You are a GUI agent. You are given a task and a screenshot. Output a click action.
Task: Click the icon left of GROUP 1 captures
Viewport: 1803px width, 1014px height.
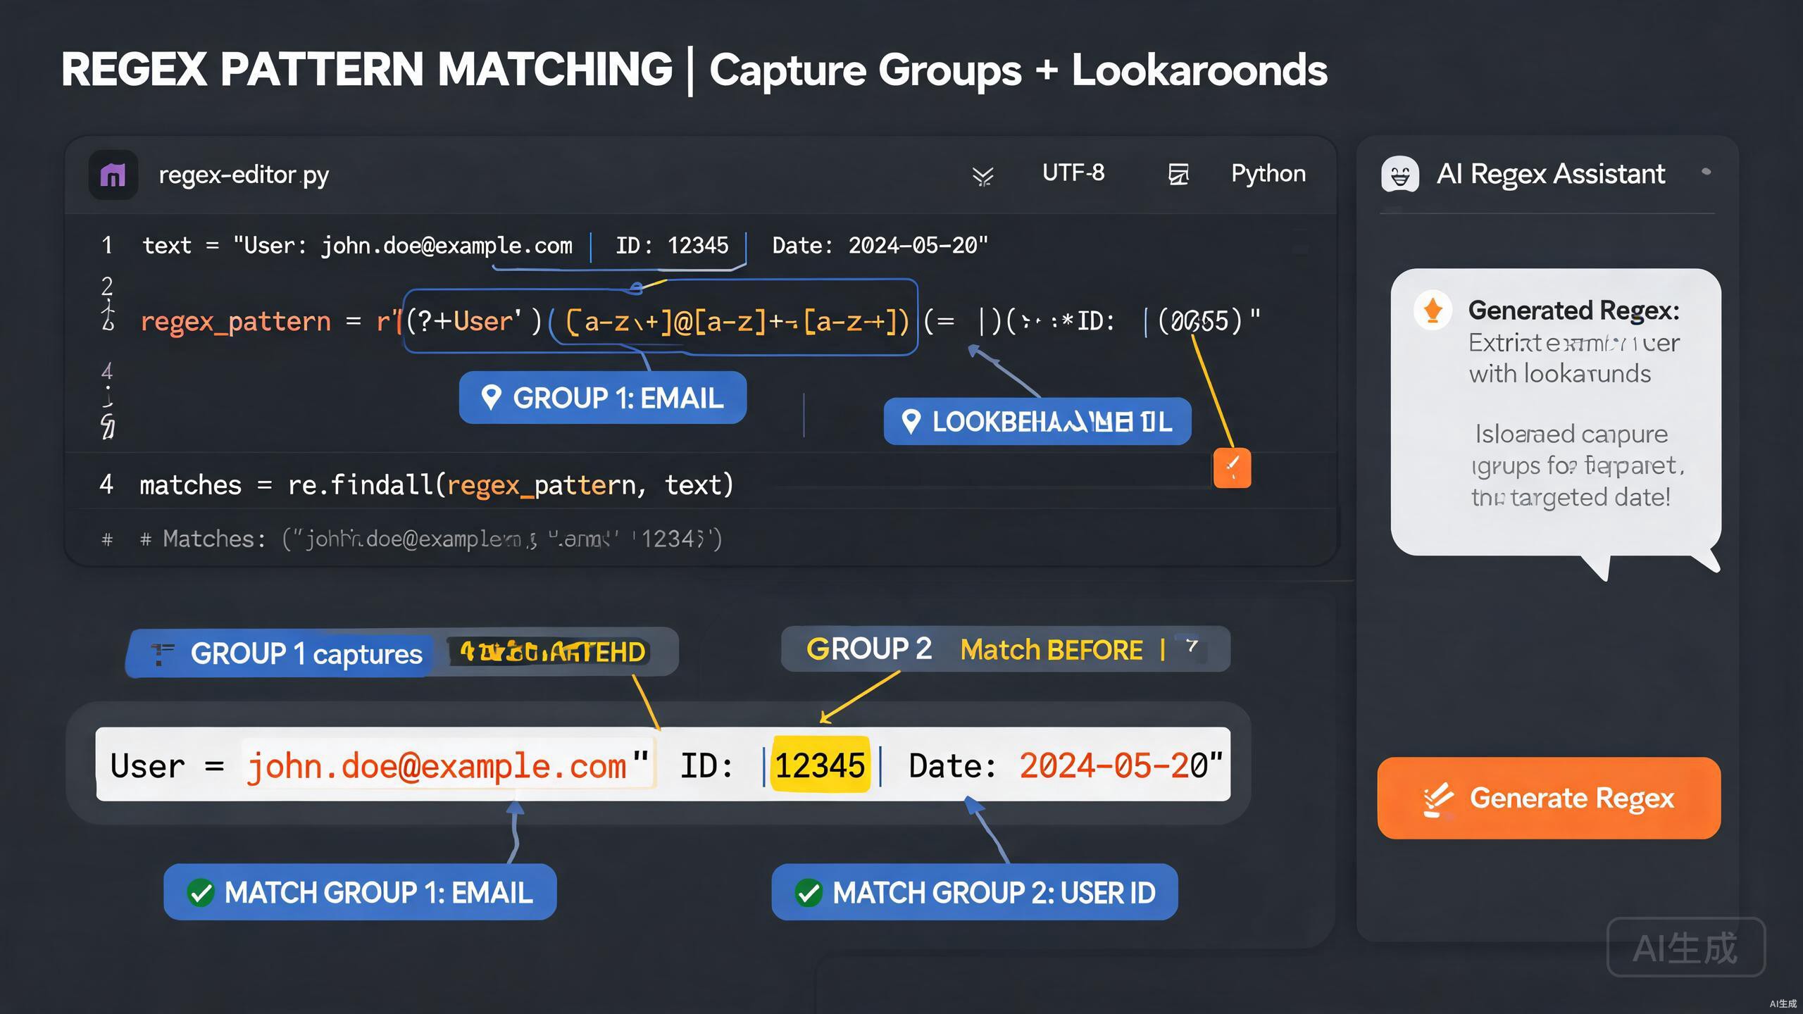[163, 653]
